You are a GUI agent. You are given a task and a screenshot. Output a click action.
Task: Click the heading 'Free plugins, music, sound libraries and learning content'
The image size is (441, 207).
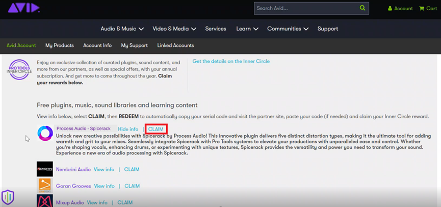117,105
